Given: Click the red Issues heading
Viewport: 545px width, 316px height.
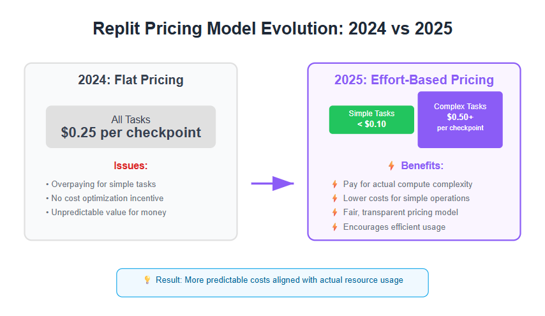Looking at the screenshot, I should (131, 166).
